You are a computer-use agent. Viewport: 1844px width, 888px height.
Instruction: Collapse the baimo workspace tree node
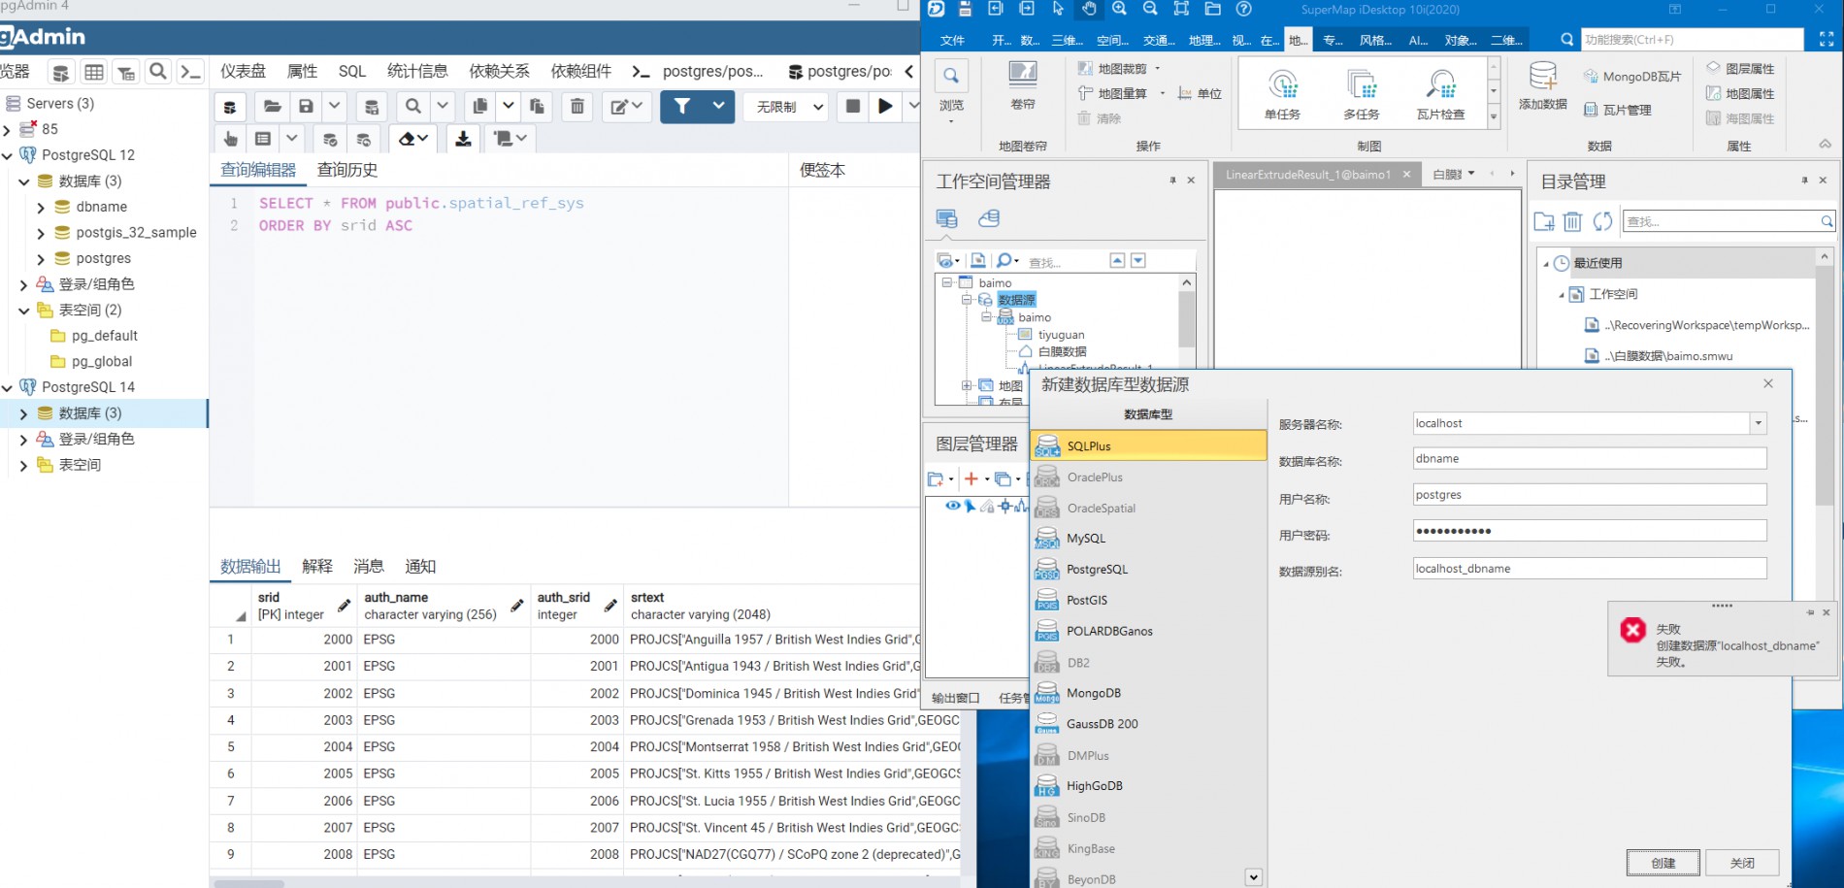947,282
